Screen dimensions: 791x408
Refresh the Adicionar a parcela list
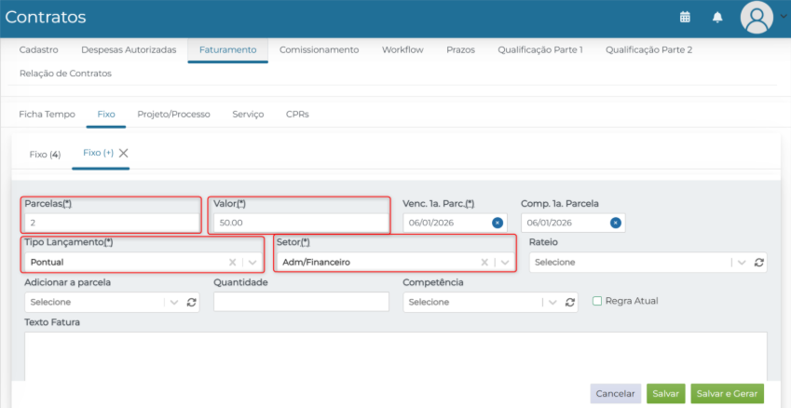(191, 302)
